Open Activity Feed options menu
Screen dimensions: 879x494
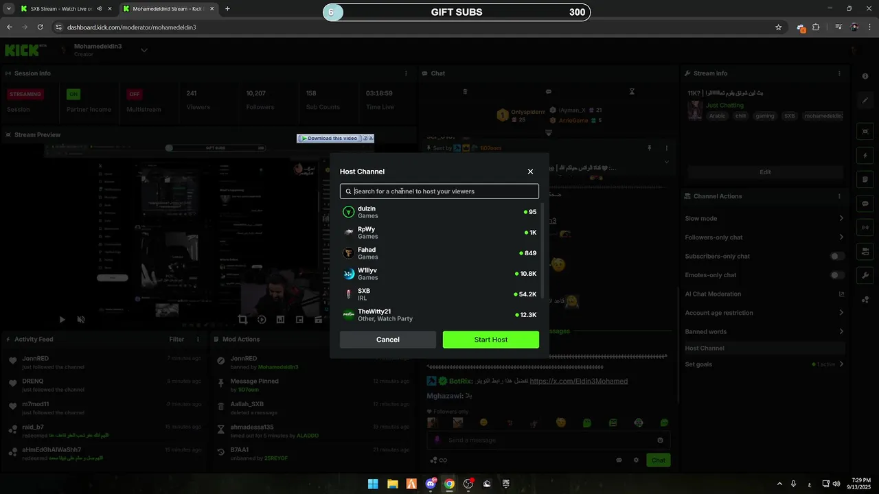pyautogui.click(x=198, y=339)
